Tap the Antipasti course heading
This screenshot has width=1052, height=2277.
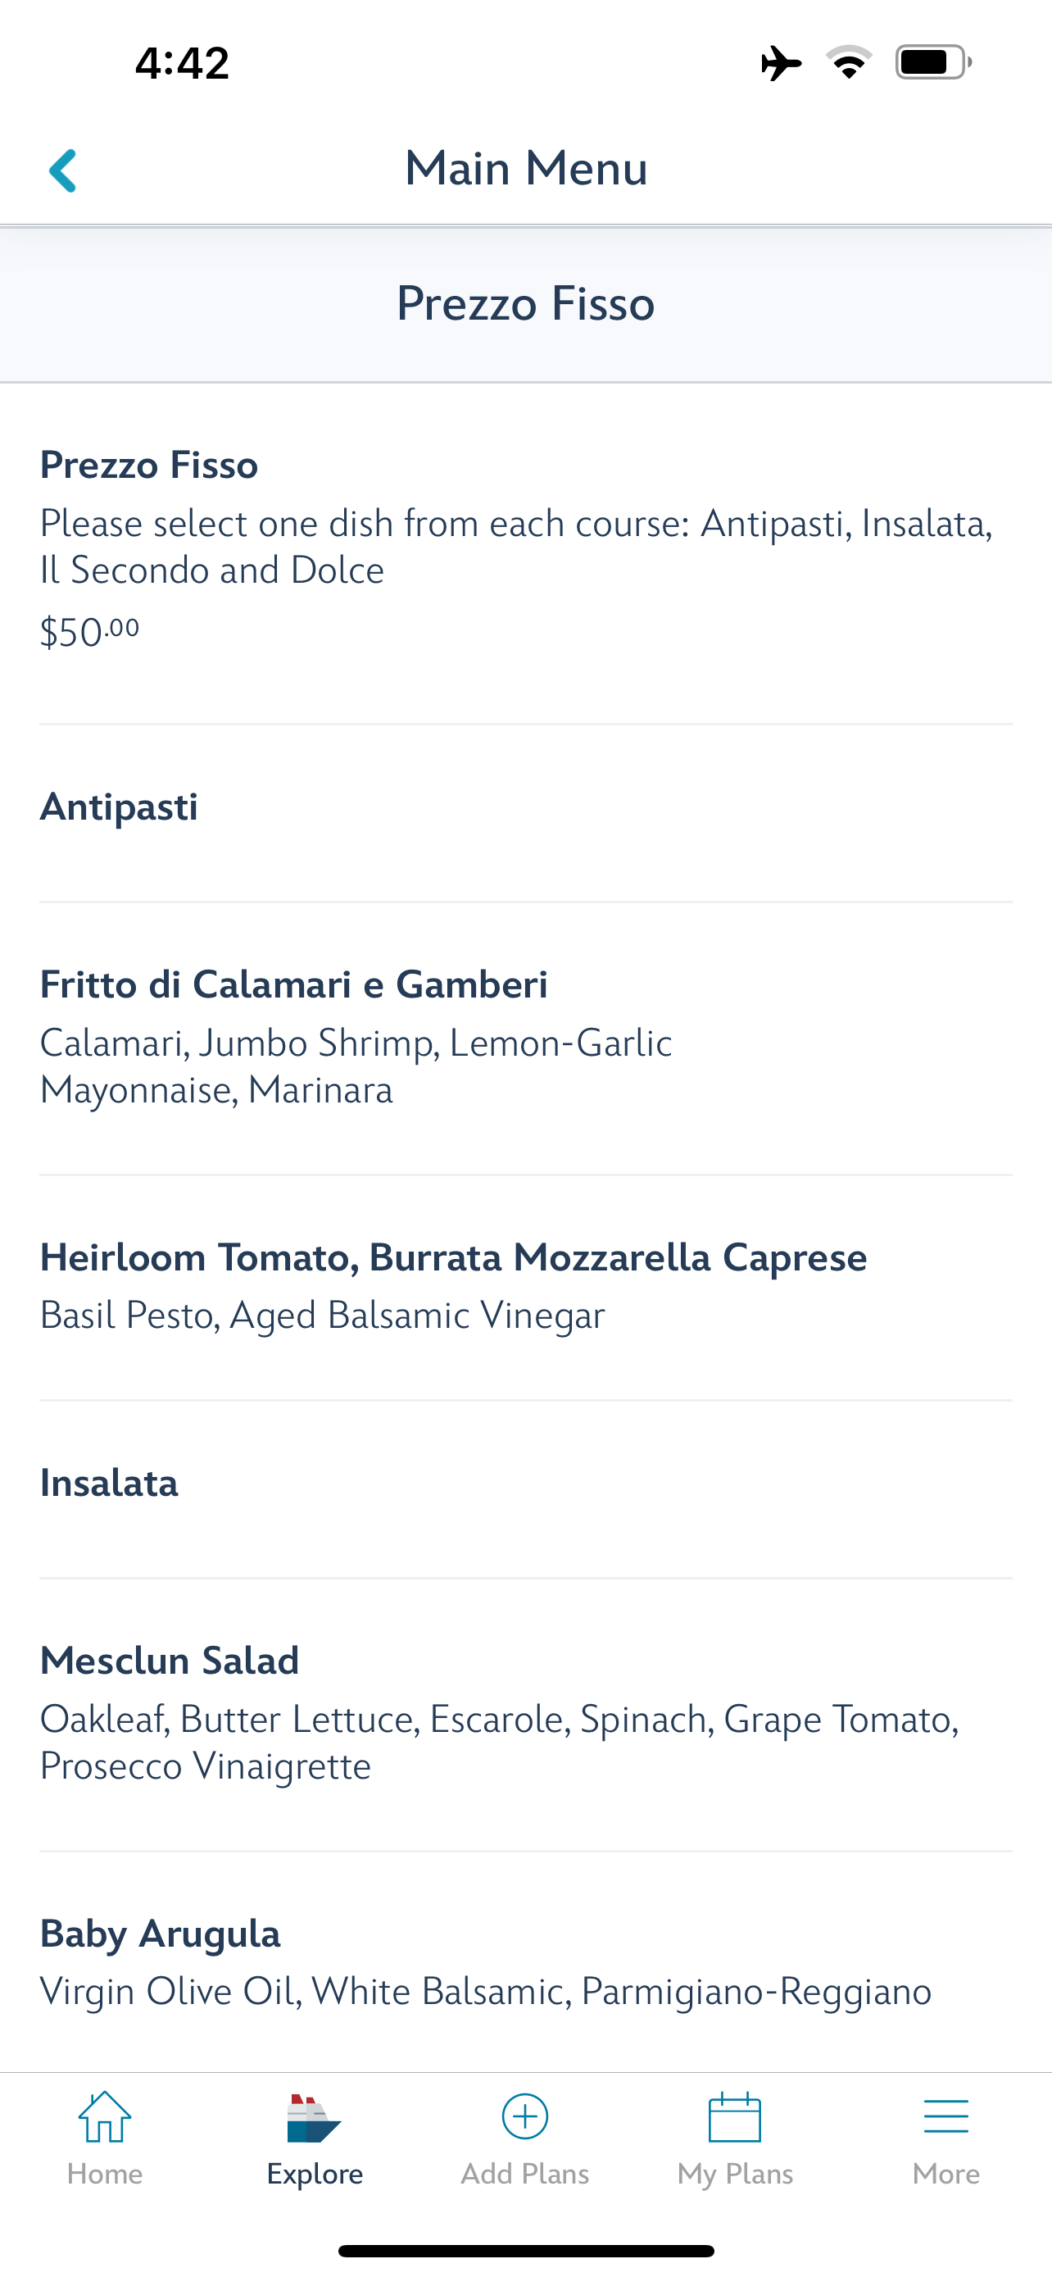120,807
